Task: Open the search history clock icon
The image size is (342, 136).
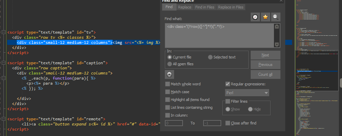Action: [255, 17]
